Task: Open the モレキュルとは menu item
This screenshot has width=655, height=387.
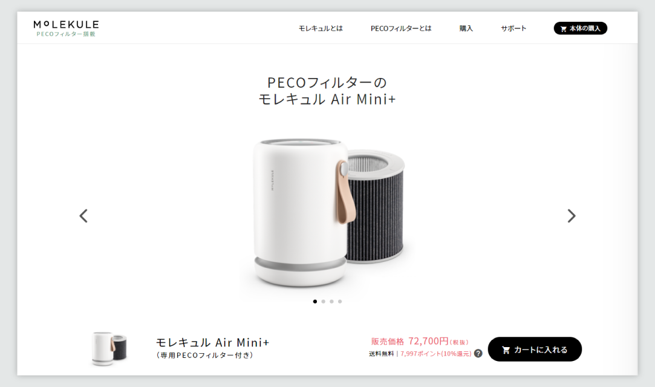Action: pyautogui.click(x=321, y=28)
